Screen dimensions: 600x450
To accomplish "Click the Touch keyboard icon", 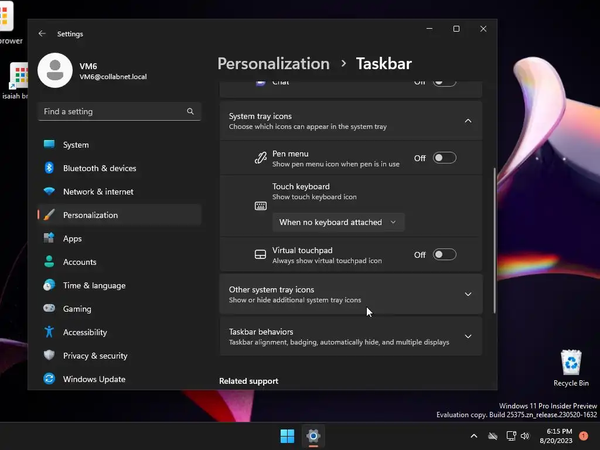I will click(x=261, y=206).
